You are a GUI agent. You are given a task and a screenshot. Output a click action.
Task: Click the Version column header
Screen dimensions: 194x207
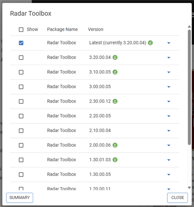(95, 29)
